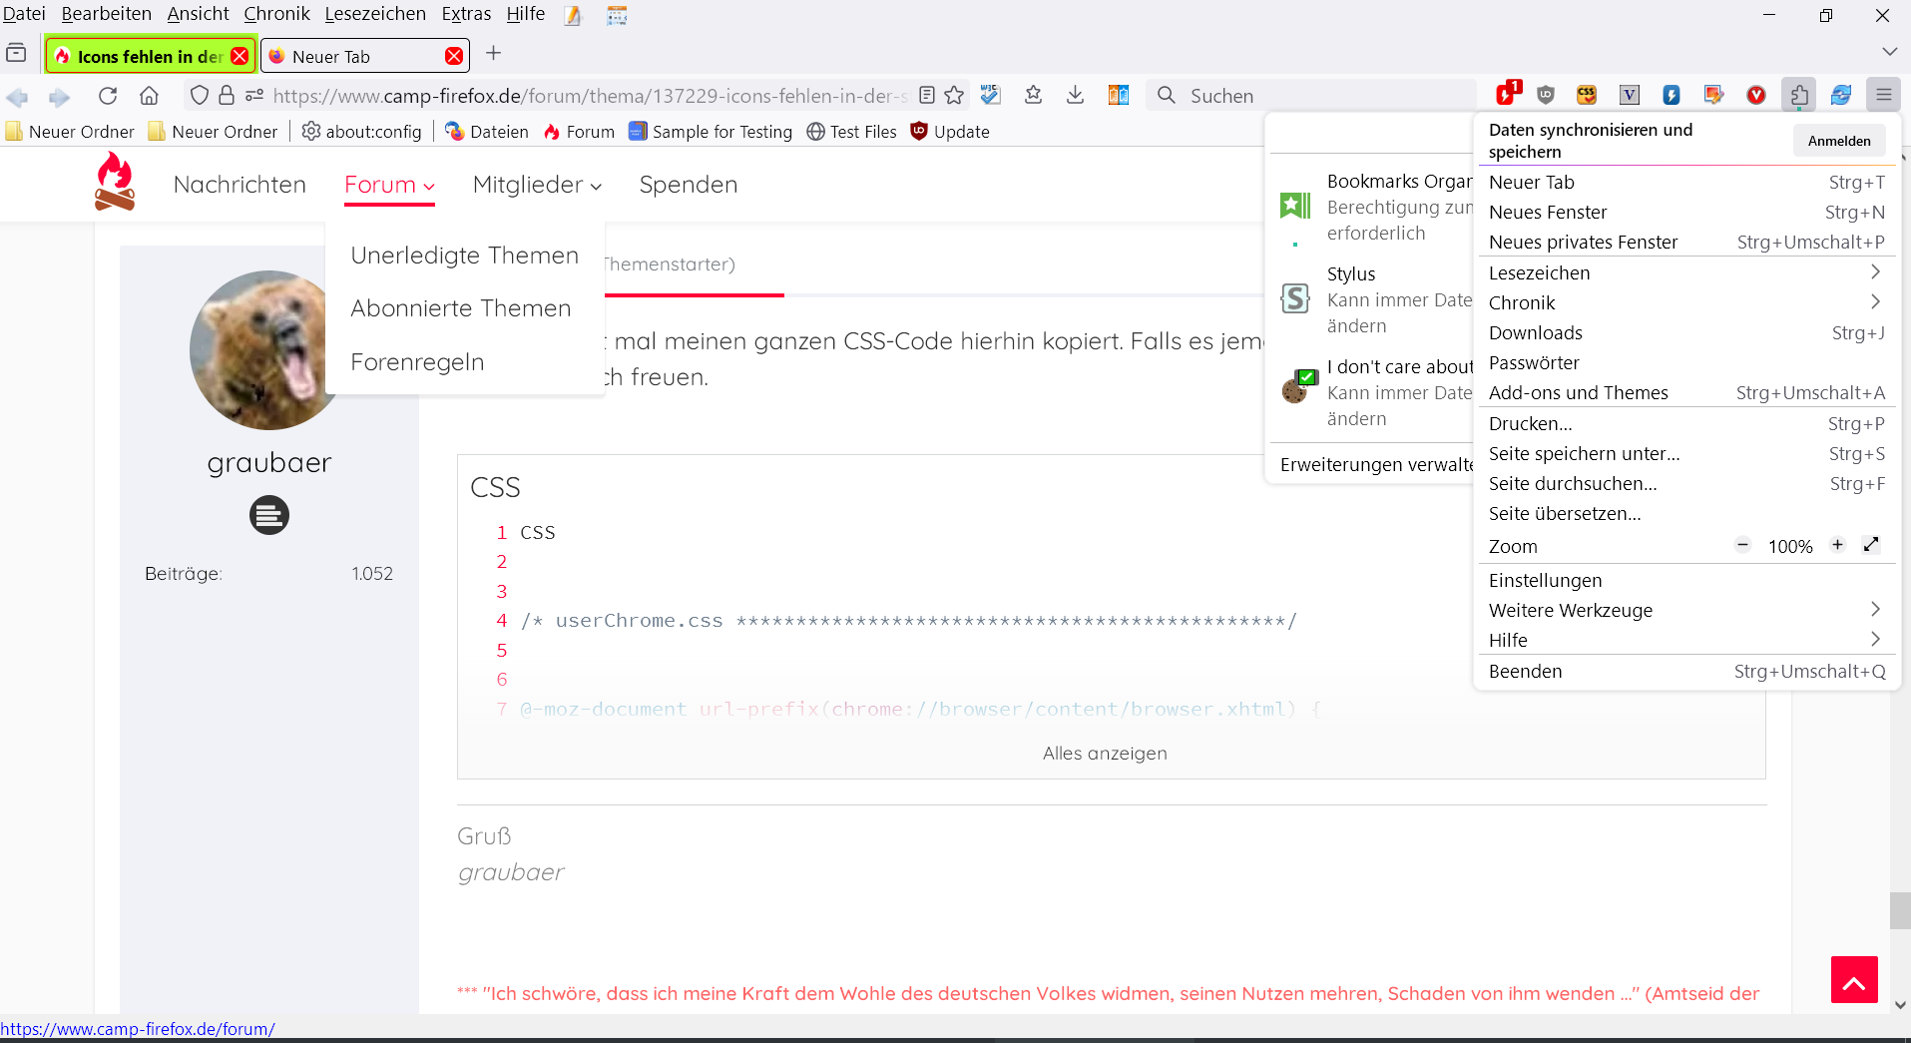This screenshot has width=1911, height=1043.
Task: Click the Anmelden sync button
Action: [1839, 141]
